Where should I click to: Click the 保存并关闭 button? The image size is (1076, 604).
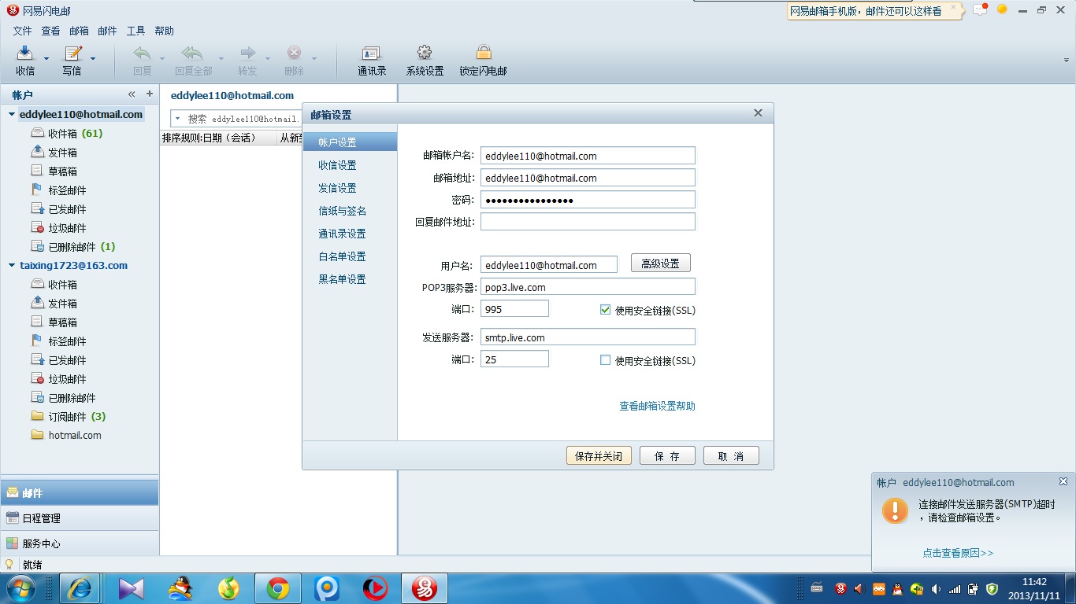pyautogui.click(x=599, y=456)
